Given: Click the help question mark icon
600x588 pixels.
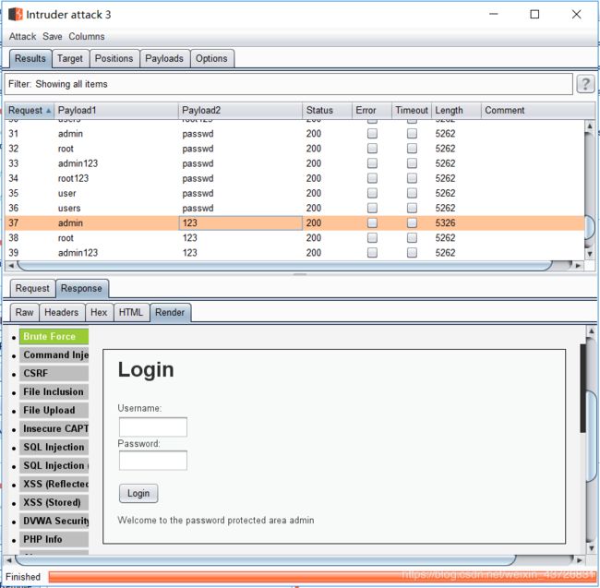Looking at the screenshot, I should 585,84.
